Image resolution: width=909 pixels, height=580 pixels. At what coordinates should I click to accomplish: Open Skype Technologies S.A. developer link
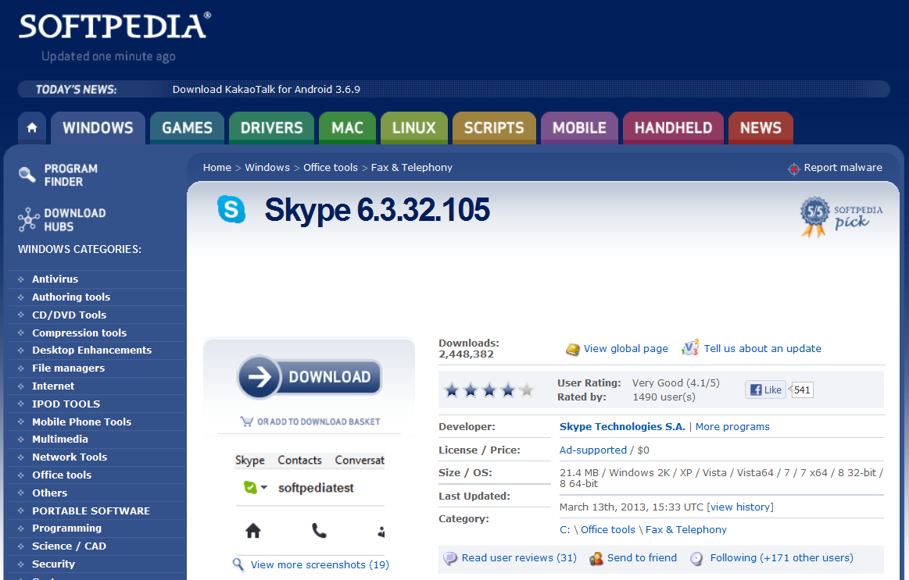pyautogui.click(x=622, y=427)
